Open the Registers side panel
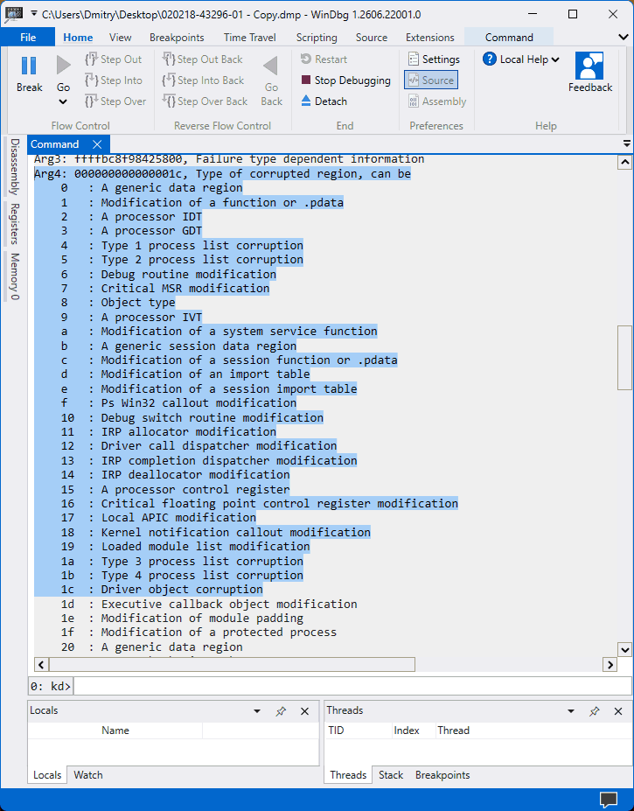The height and width of the screenshot is (811, 634). [x=15, y=223]
